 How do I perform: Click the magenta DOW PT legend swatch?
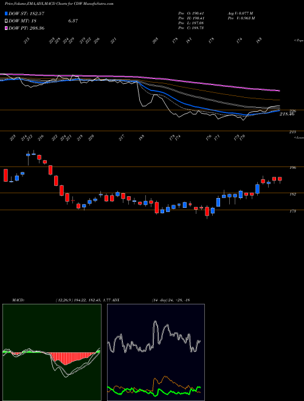point(6,28)
